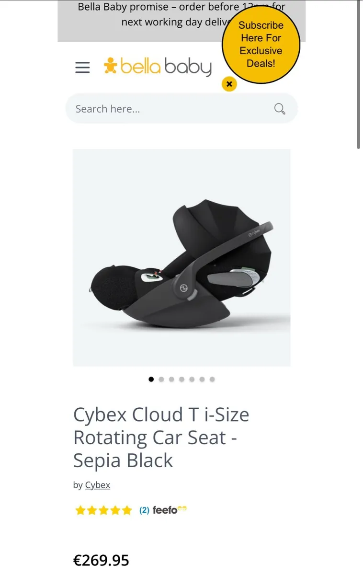
Task: Select the first carousel dot
Action: pyautogui.click(x=151, y=379)
